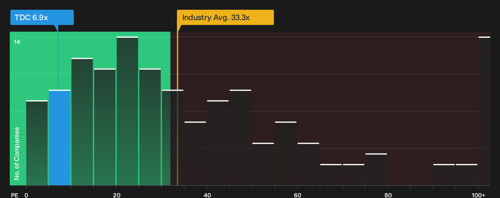The width and height of the screenshot is (500, 198).
Task: Click the TDC 6.9x blue label
Action: tap(42, 17)
